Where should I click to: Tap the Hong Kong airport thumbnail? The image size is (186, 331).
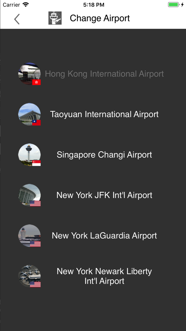click(29, 74)
